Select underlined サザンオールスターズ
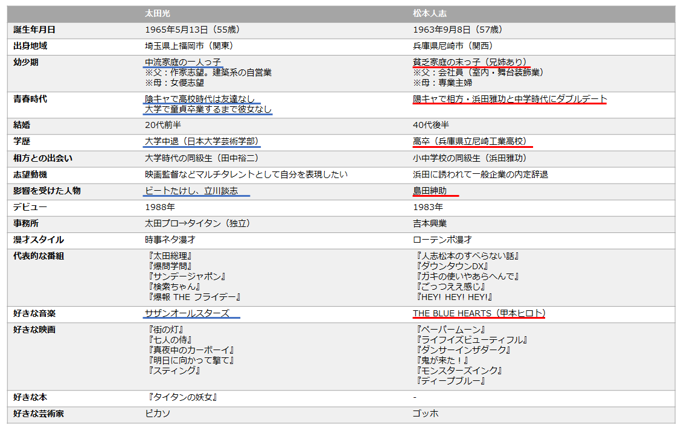 click(x=187, y=313)
